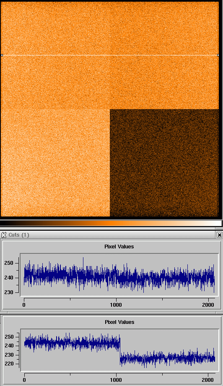The image size is (223, 386).
Task: Click the Cuts (1) title bar
Action: (x=111, y=235)
